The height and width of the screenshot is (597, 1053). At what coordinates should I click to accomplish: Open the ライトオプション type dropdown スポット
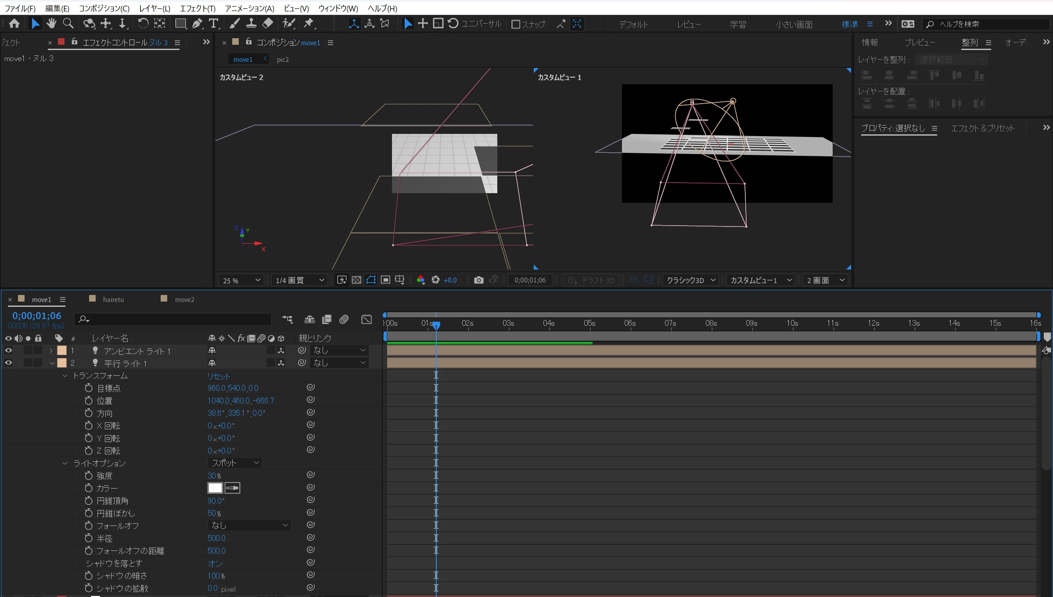[x=235, y=463]
